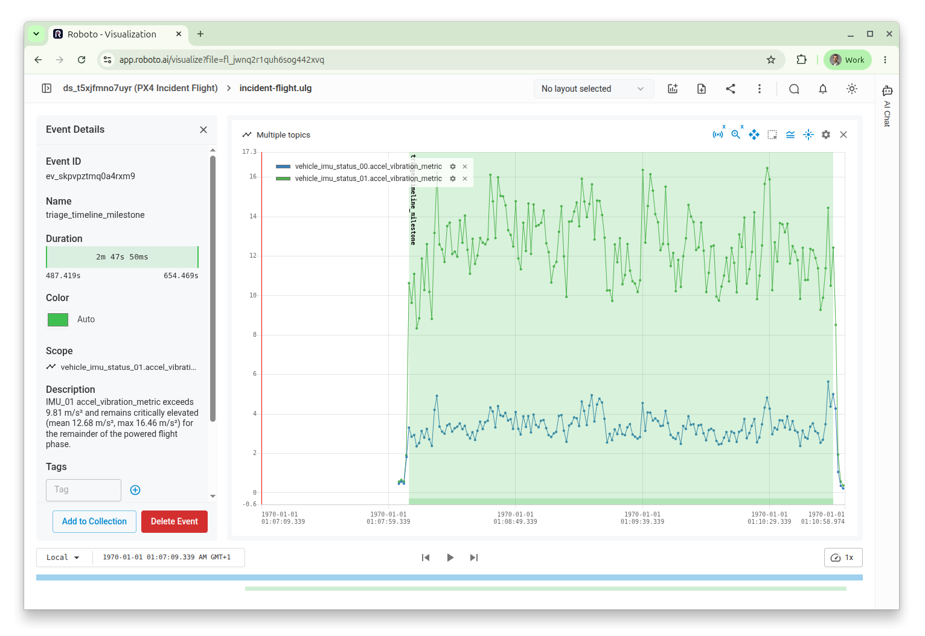Open the 1x playback speed selector
925x636 pixels.
pos(843,558)
